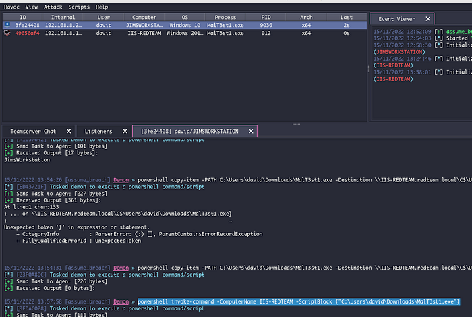Screen dimensions: 472x317
Task: Open the Havoc menu
Action: point(11,7)
